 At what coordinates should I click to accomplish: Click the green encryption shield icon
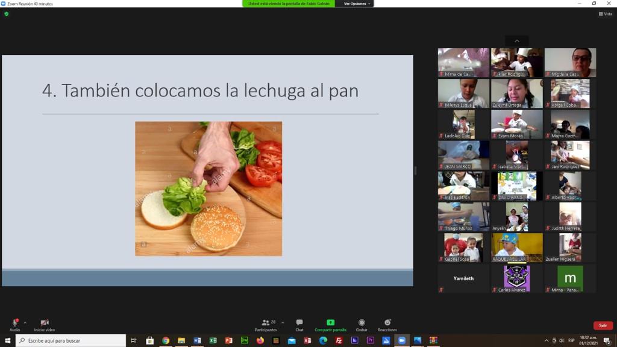coord(6,14)
